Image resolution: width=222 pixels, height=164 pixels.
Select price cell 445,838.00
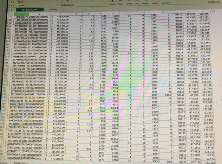pyautogui.click(x=59, y=50)
